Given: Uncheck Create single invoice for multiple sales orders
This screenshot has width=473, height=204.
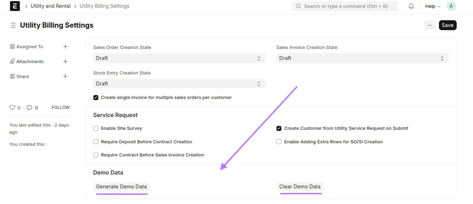Looking at the screenshot, I should (x=96, y=97).
